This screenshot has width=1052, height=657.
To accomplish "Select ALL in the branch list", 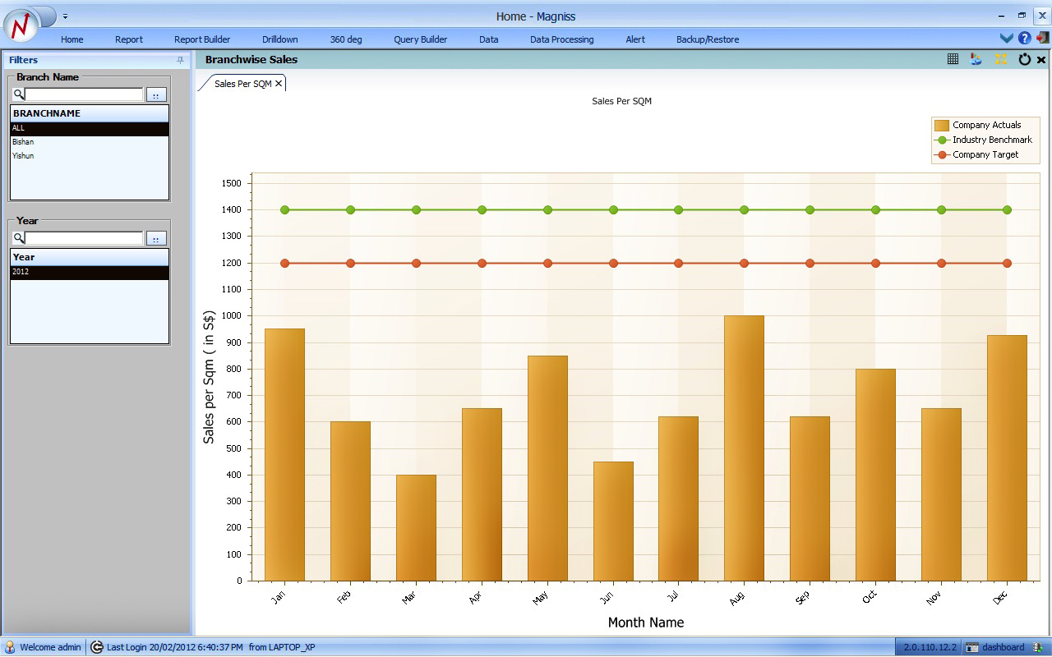I will coord(90,128).
